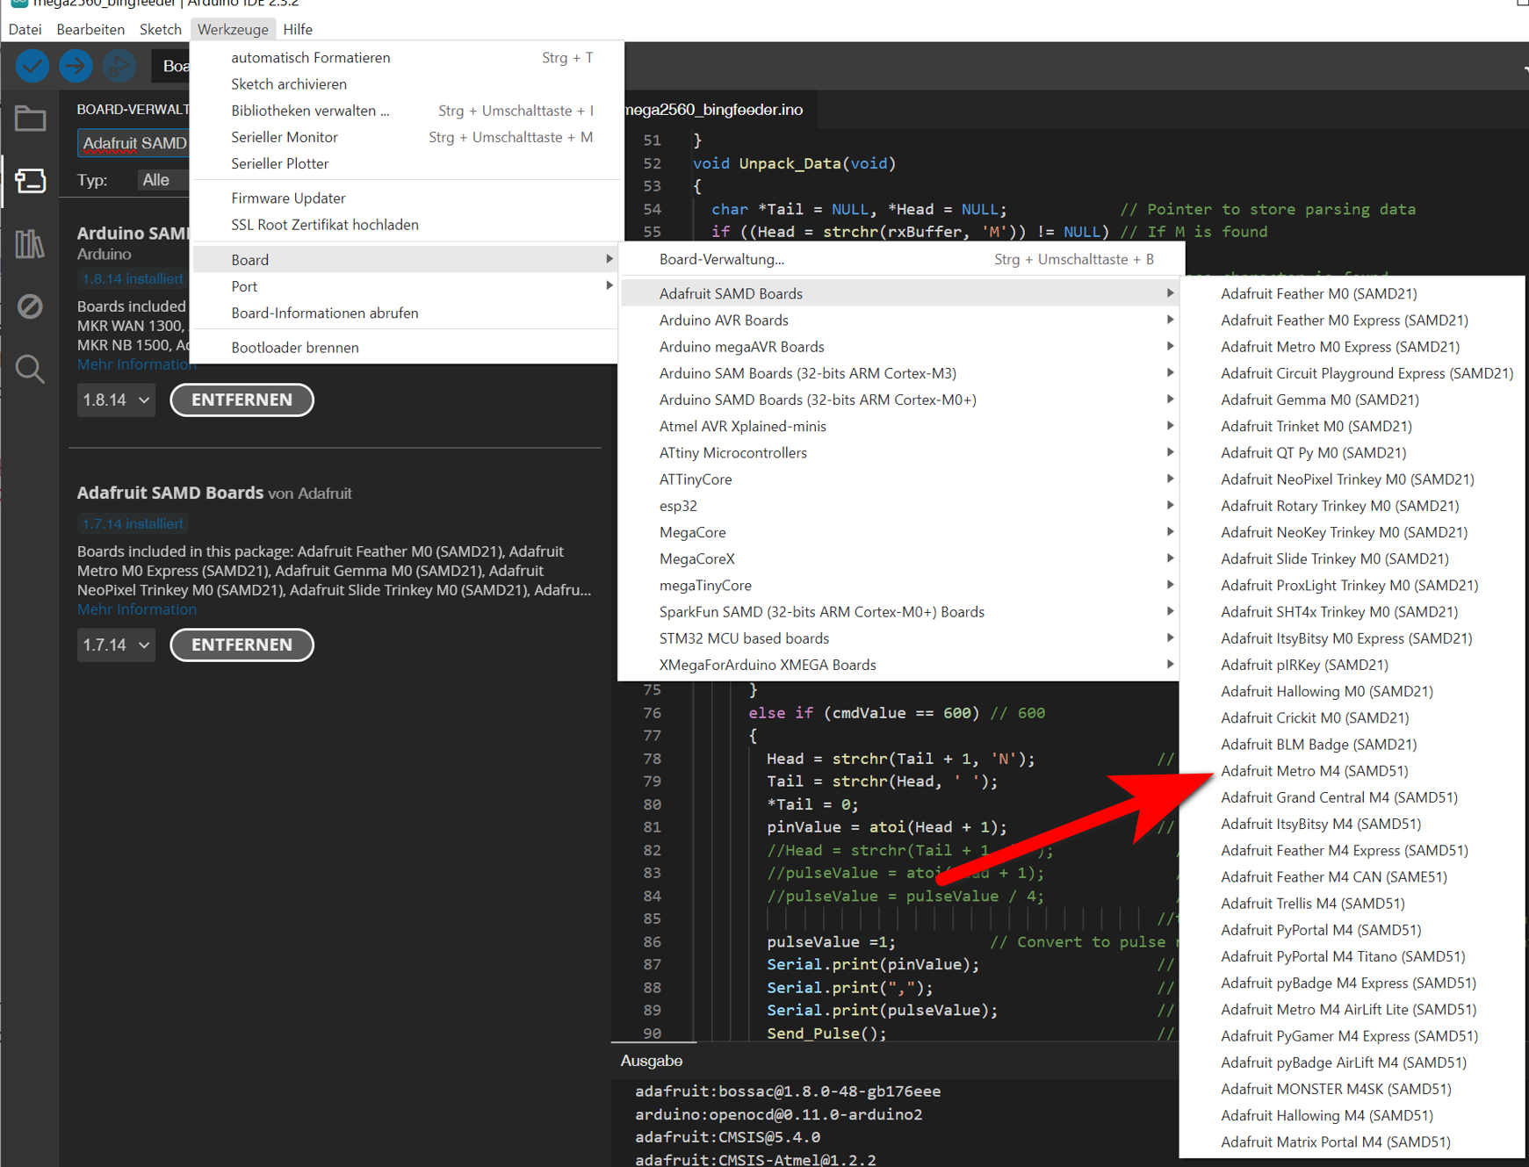Open the Sketch menu
This screenshot has width=1529, height=1167.
pyautogui.click(x=161, y=29)
